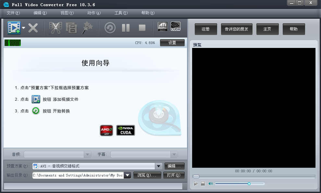Image resolution: width=321 pixels, height=193 pixels.
Task: Open the 视图(V) menu
Action: (67, 13)
